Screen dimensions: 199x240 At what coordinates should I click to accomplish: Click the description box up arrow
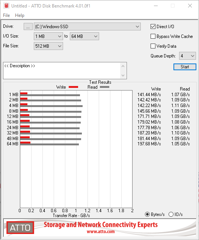coord(123,66)
